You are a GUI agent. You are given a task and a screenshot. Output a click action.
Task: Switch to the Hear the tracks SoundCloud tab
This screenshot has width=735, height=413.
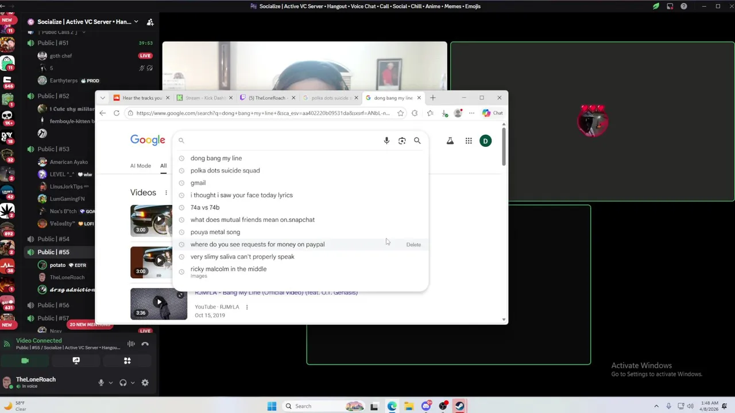pyautogui.click(x=141, y=98)
